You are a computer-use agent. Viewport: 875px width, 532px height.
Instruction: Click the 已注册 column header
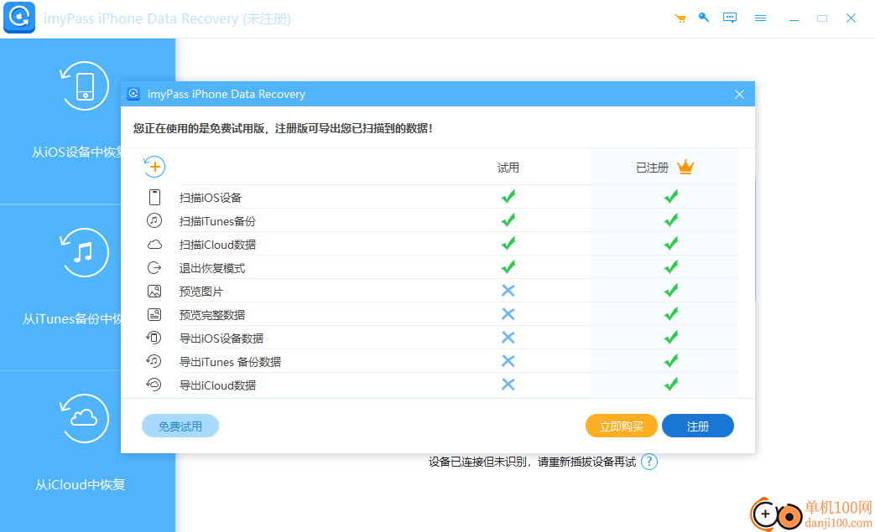click(652, 168)
